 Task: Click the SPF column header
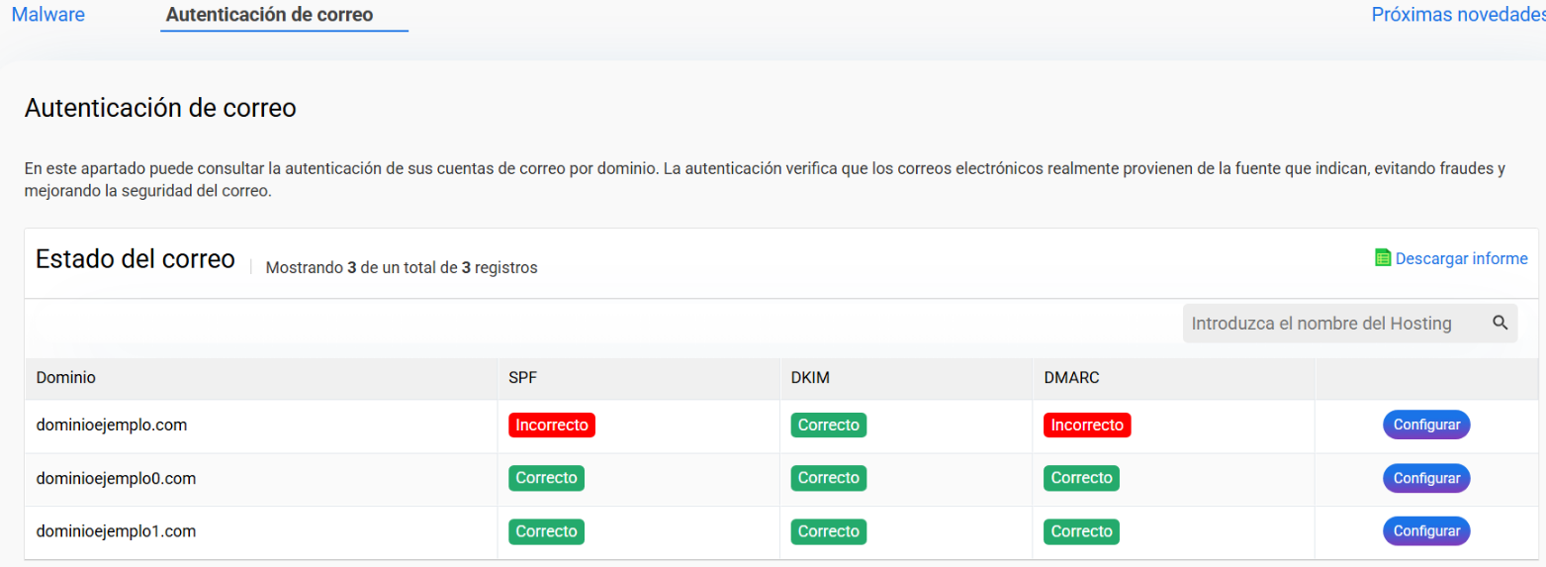click(x=522, y=377)
